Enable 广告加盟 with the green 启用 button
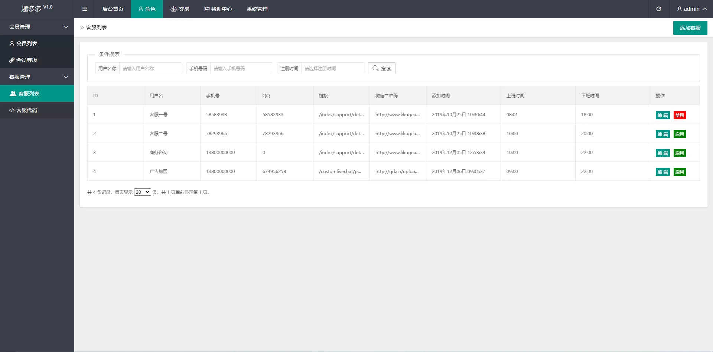Screen dimensions: 713x352 (680, 172)
